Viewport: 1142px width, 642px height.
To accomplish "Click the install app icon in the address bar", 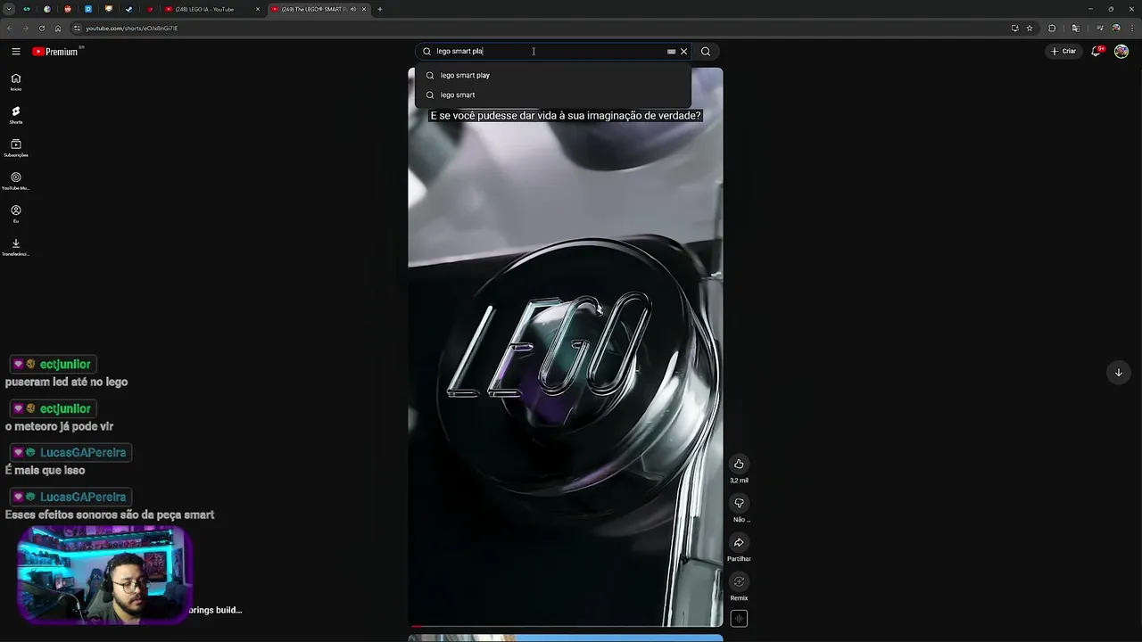I will pyautogui.click(x=1014, y=29).
